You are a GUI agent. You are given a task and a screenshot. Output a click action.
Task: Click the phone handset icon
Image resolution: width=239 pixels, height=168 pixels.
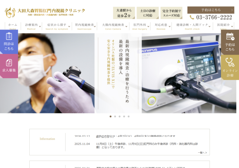192,17
